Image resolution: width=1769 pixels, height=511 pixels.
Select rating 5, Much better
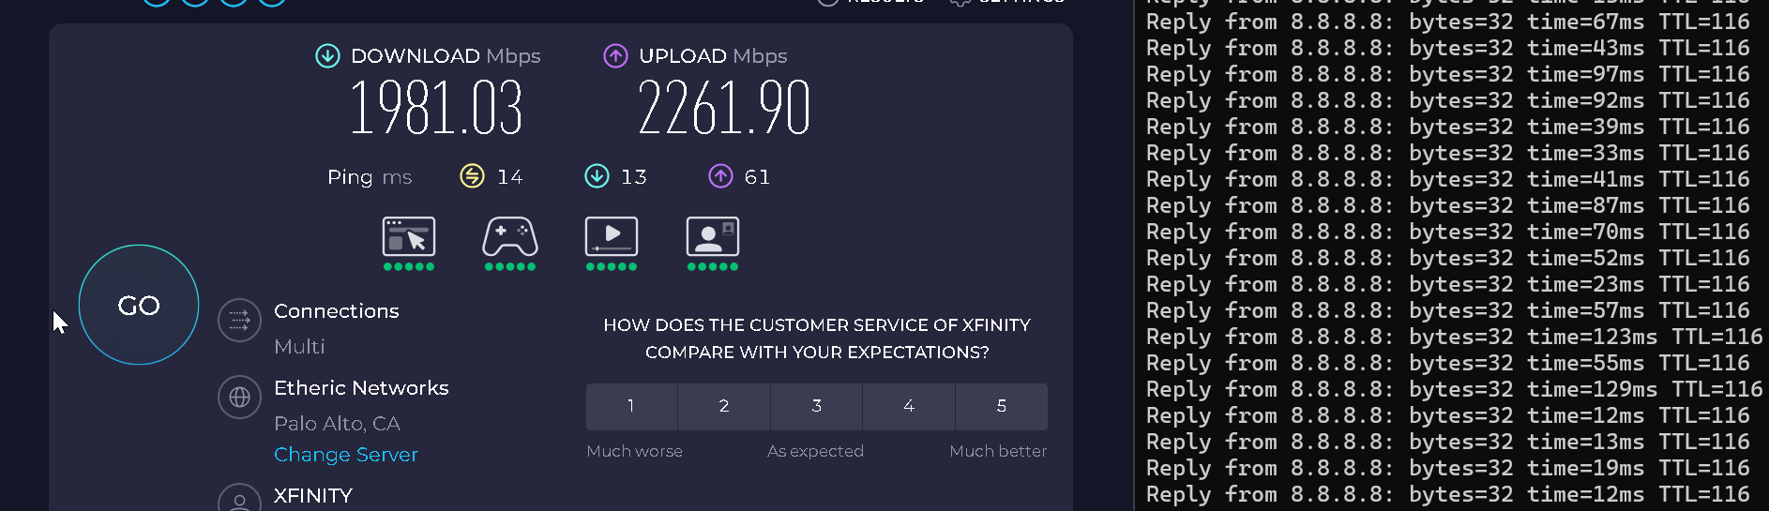coord(1002,406)
